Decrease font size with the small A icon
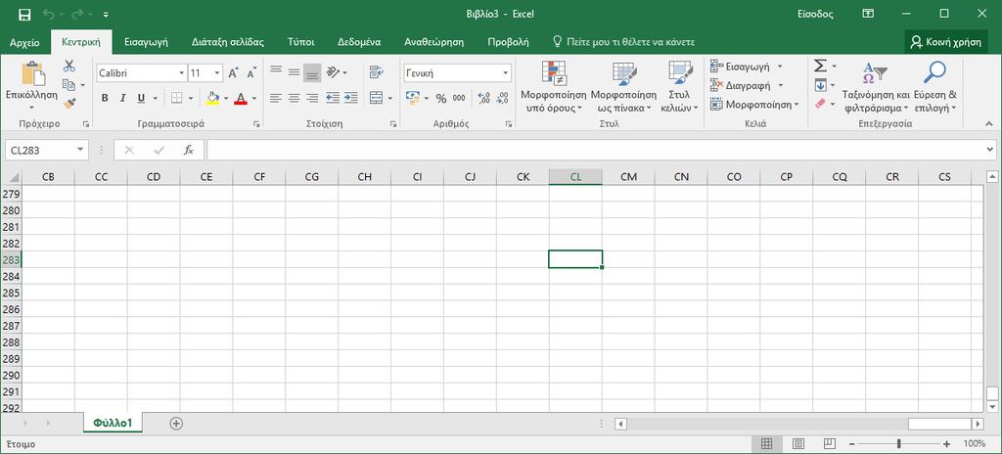 [251, 73]
